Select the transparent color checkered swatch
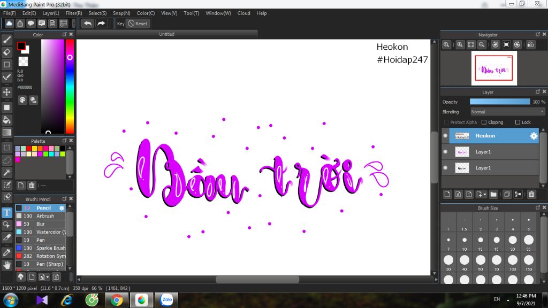The height and width of the screenshot is (308, 548). [x=23, y=61]
